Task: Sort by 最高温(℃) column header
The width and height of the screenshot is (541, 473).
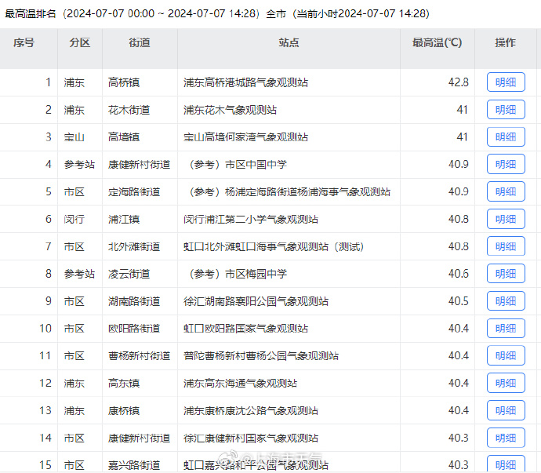Action: tap(437, 42)
